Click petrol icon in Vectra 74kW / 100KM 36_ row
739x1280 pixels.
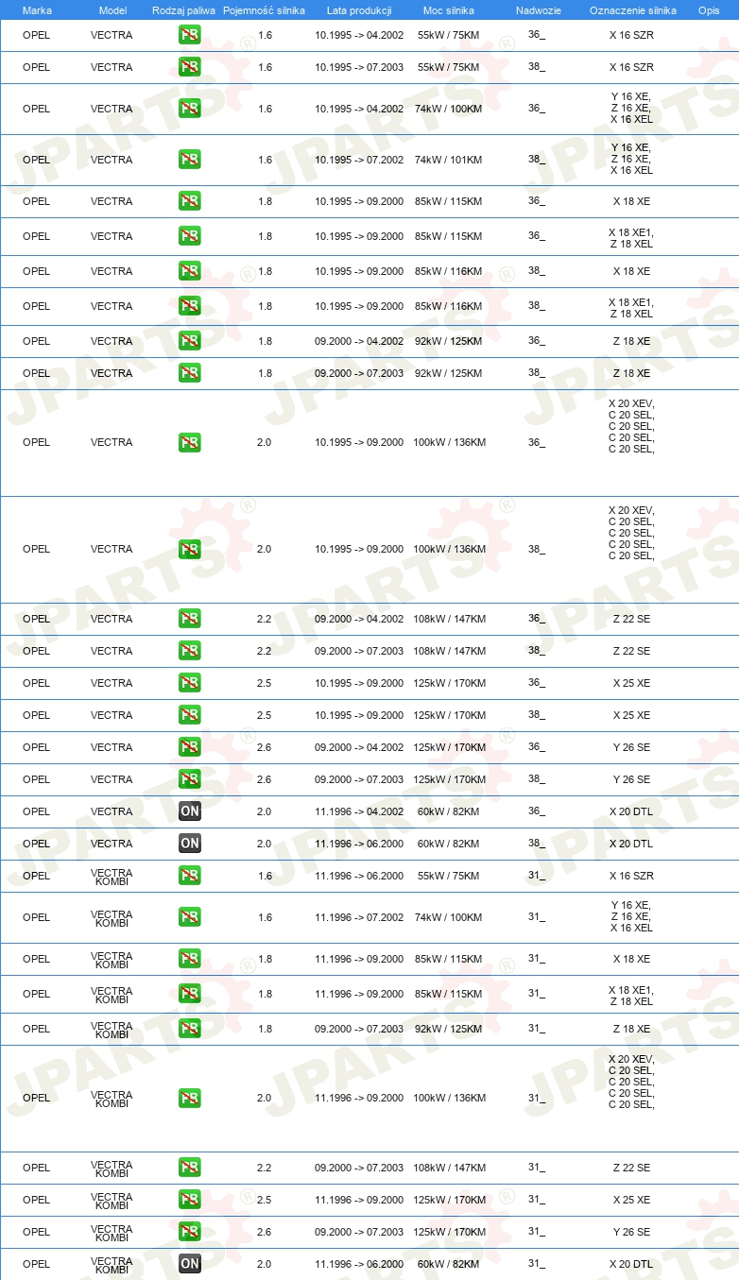(190, 109)
